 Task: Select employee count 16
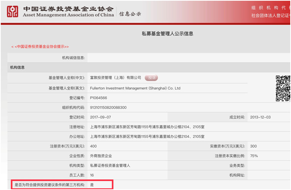(92, 175)
